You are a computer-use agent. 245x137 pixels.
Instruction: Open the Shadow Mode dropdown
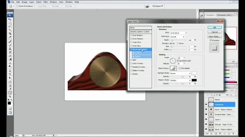(x=180, y=80)
